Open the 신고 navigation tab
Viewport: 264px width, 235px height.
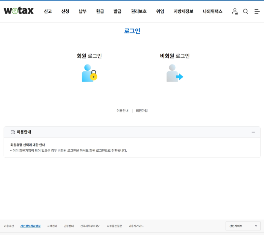coord(48,11)
